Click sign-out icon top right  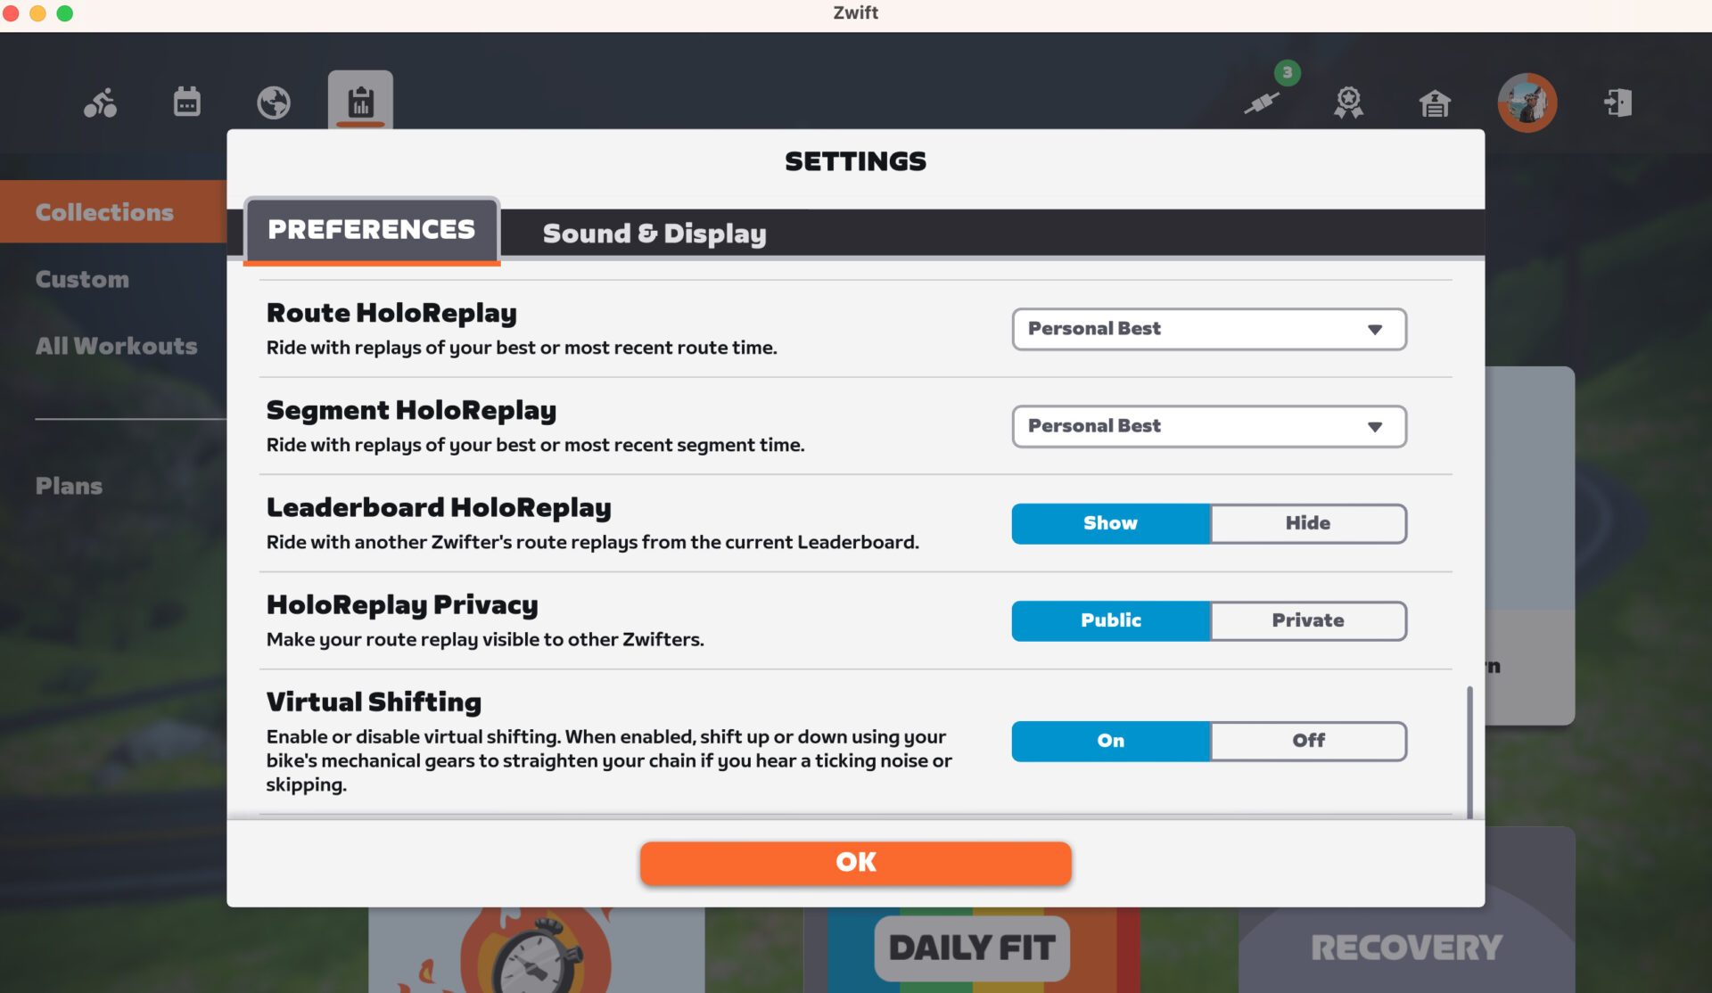click(1617, 102)
